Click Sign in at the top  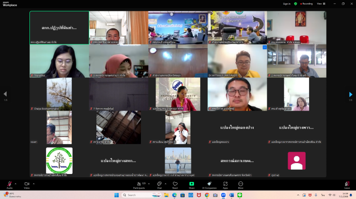click(287, 4)
